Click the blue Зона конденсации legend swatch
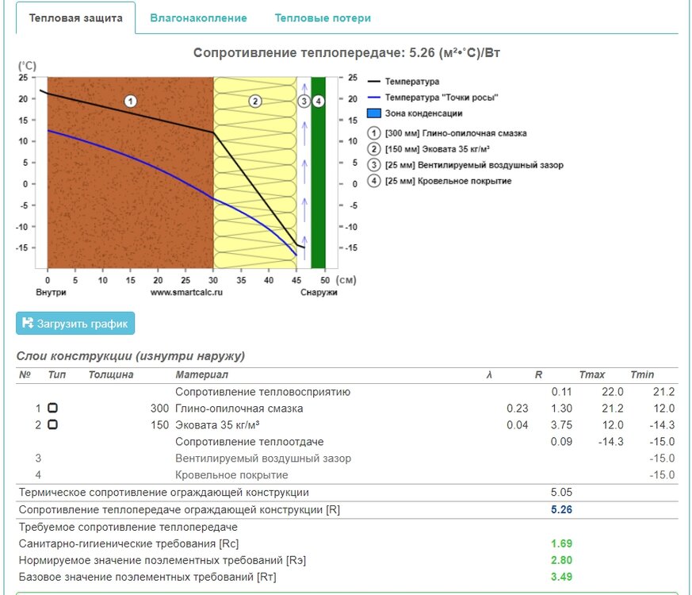 click(x=374, y=113)
